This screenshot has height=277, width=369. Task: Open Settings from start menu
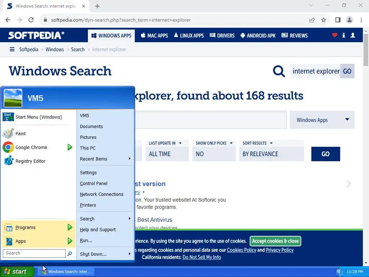[106, 172]
